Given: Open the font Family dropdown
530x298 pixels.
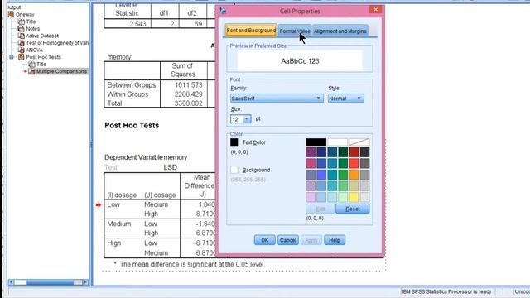Looking at the screenshot, I should coord(277,99).
